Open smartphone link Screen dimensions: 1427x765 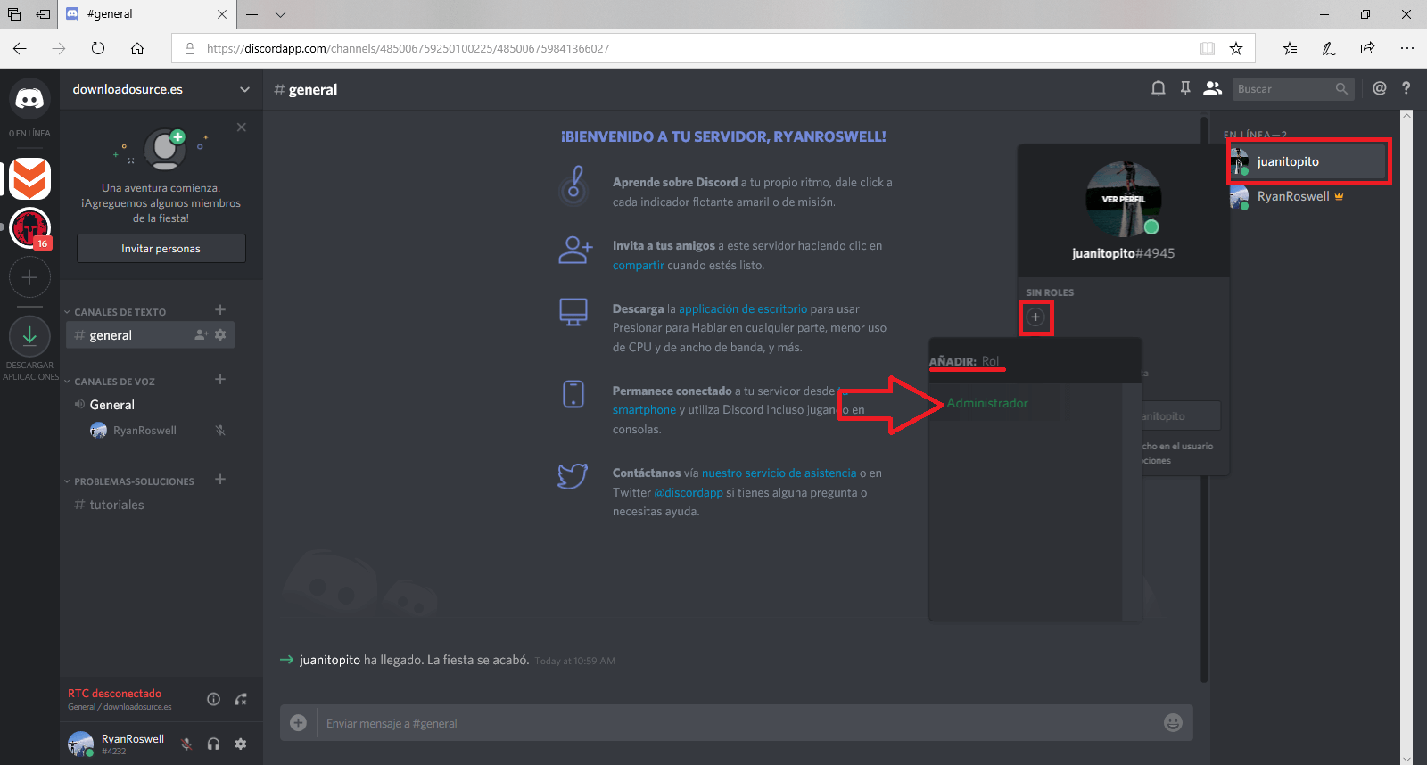[644, 410]
